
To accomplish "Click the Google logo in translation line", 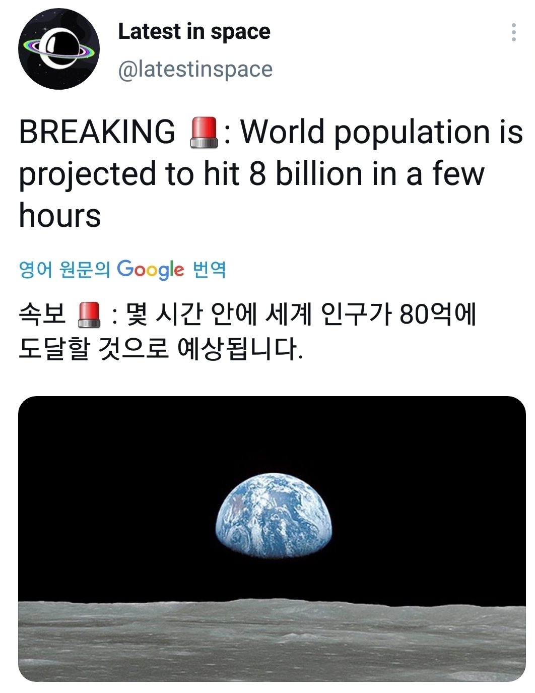I will coord(151,269).
